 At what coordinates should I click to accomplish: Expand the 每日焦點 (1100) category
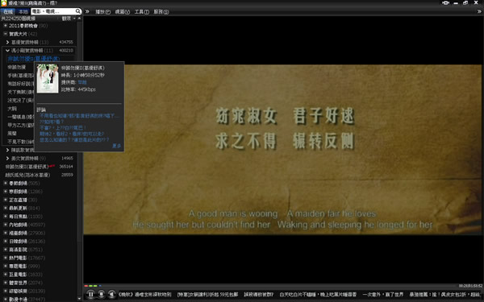(x=6, y=217)
